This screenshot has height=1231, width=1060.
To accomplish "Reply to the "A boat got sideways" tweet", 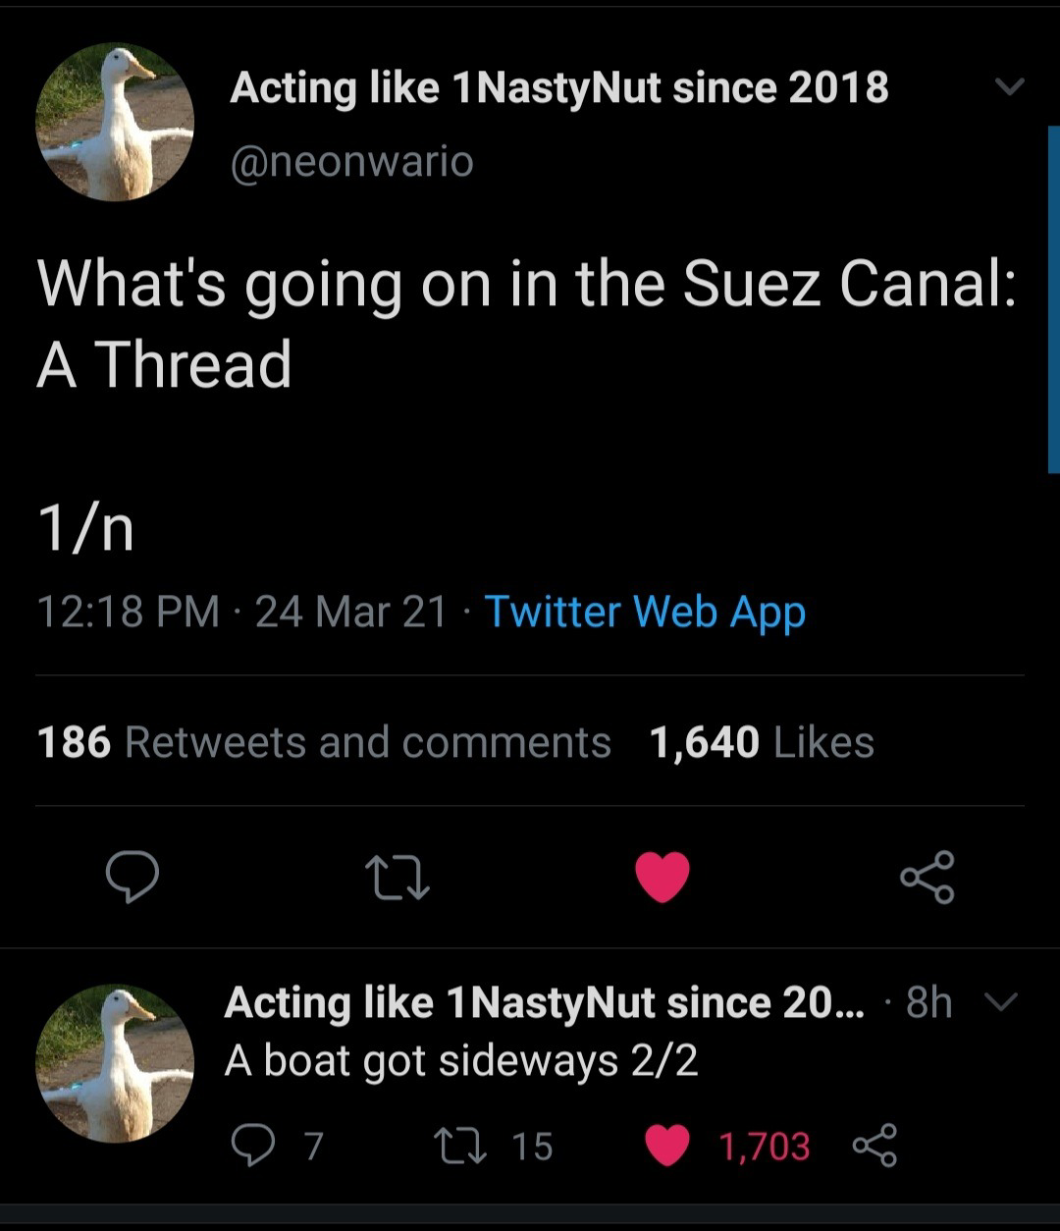I will coord(252,1146).
